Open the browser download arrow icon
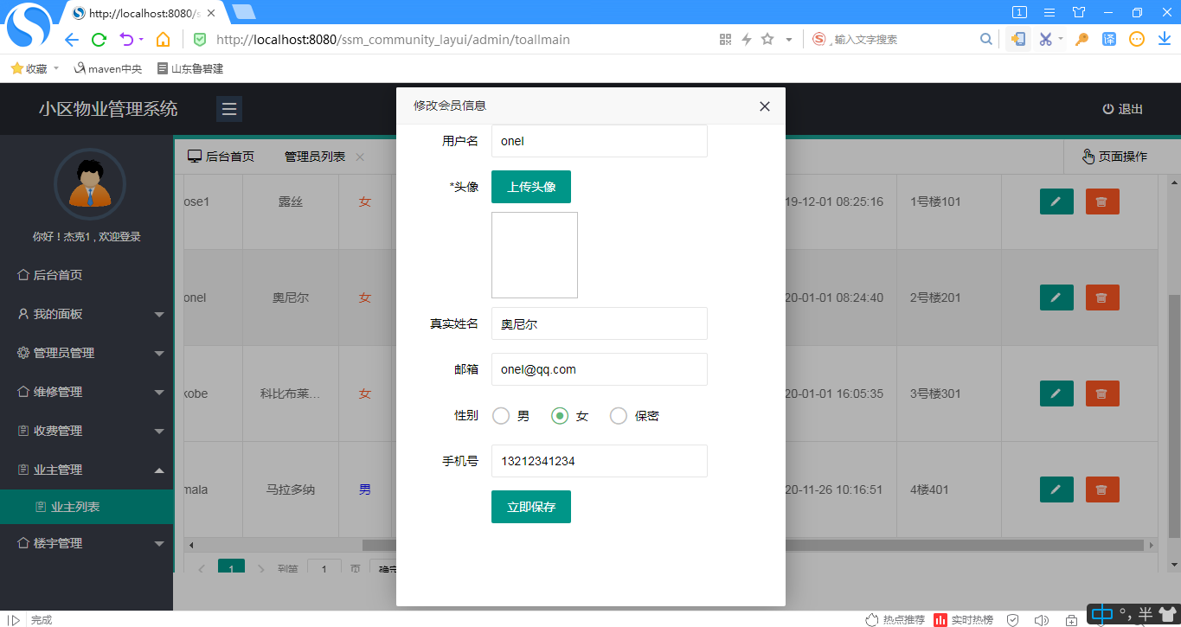1181x627 pixels. pos(1164,40)
